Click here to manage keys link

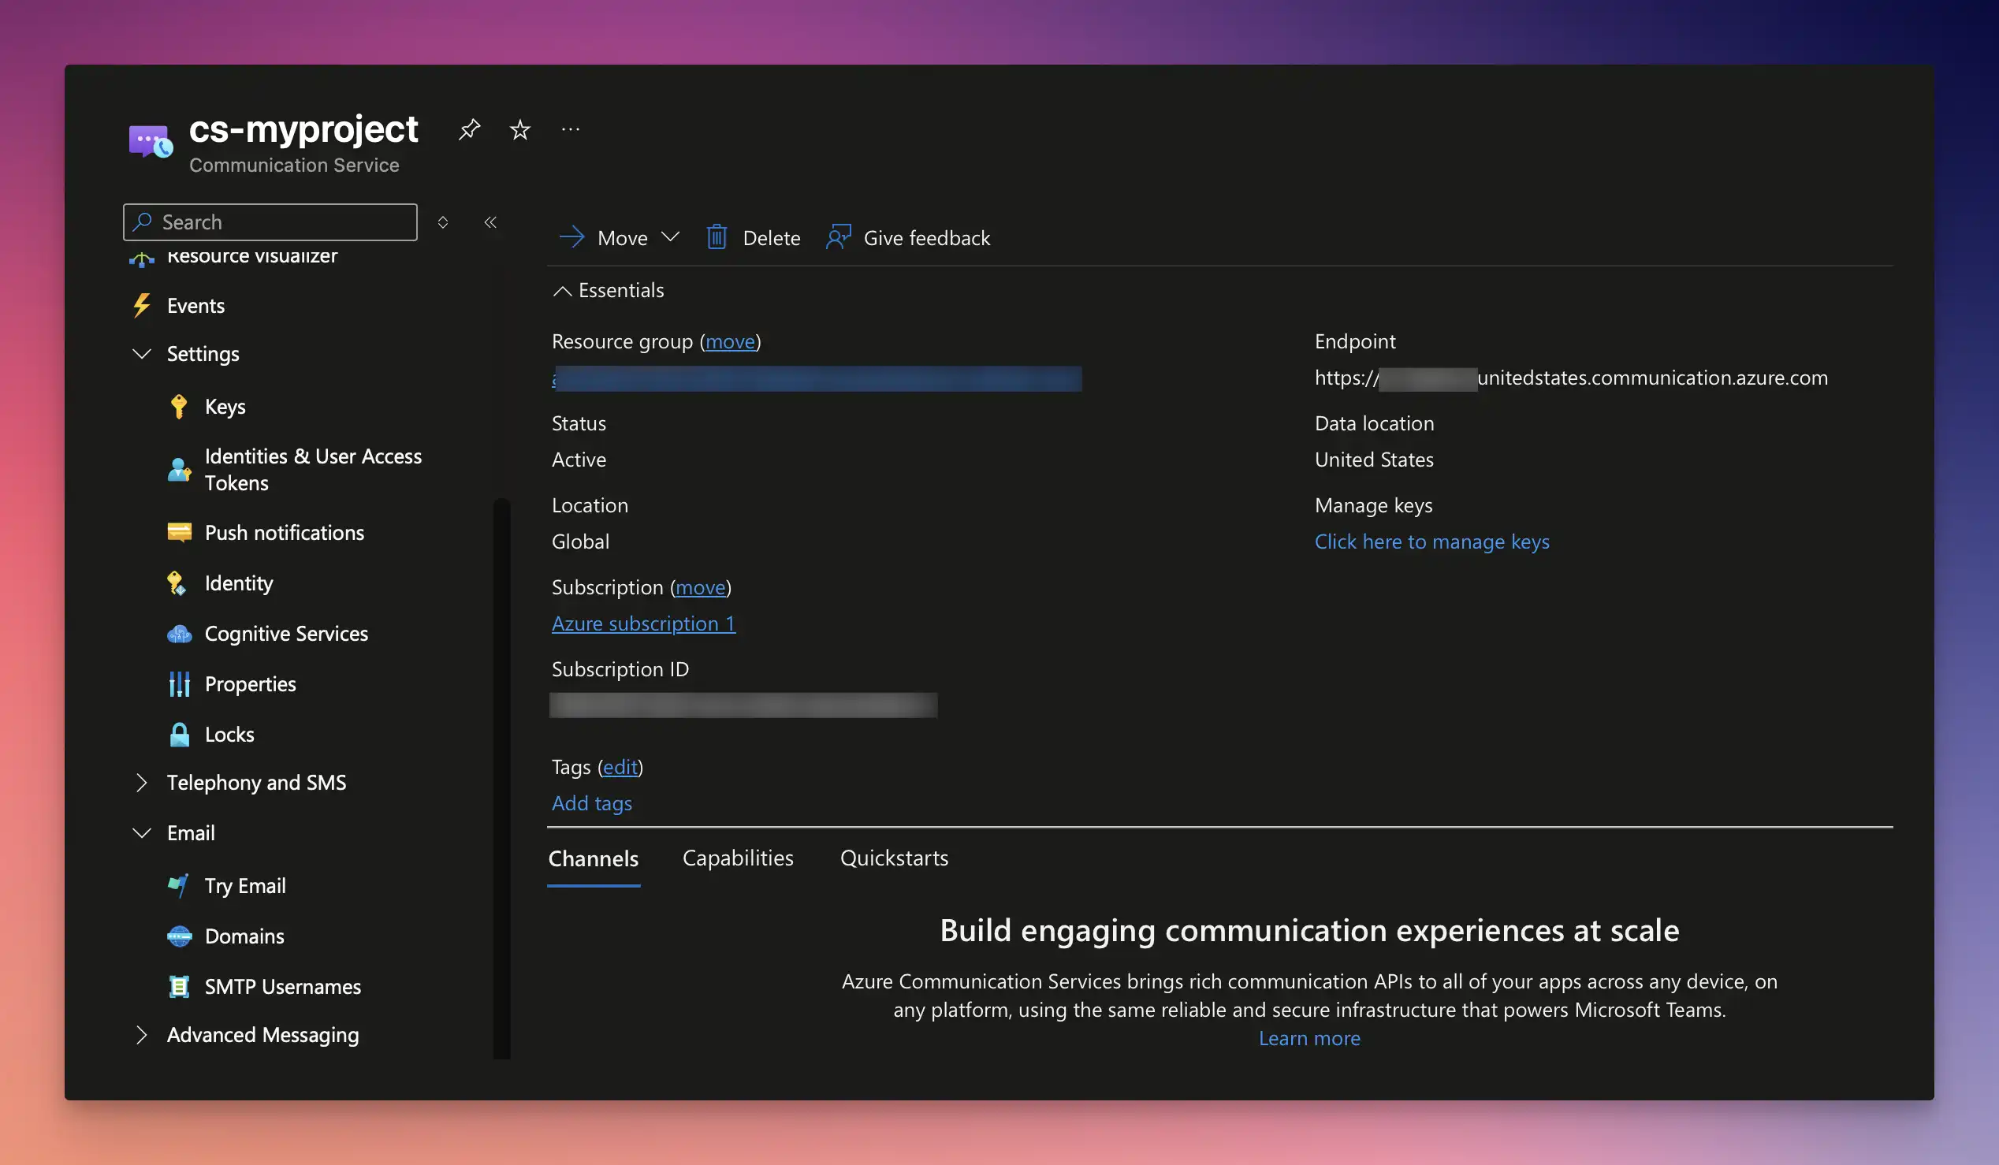click(1431, 542)
